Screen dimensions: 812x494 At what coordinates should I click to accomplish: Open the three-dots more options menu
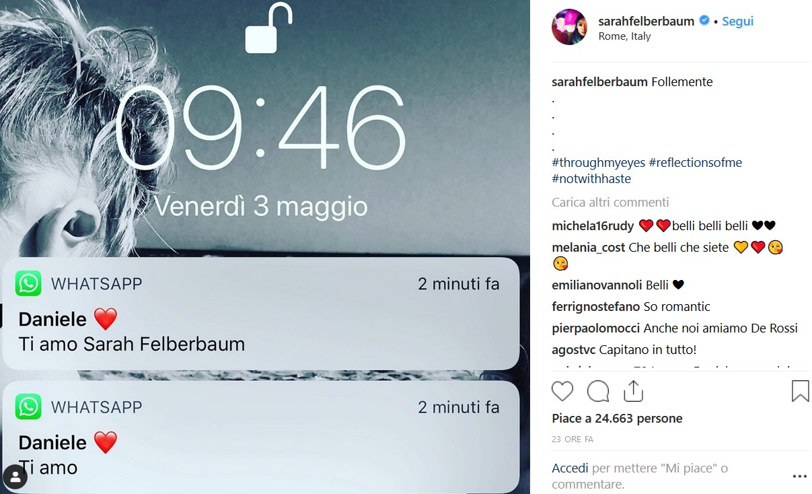(x=799, y=475)
